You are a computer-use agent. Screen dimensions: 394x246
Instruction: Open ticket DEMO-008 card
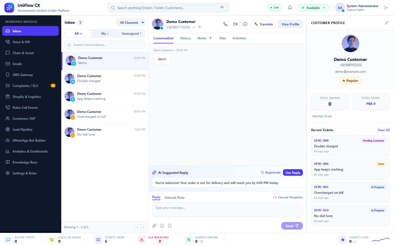(x=350, y=146)
